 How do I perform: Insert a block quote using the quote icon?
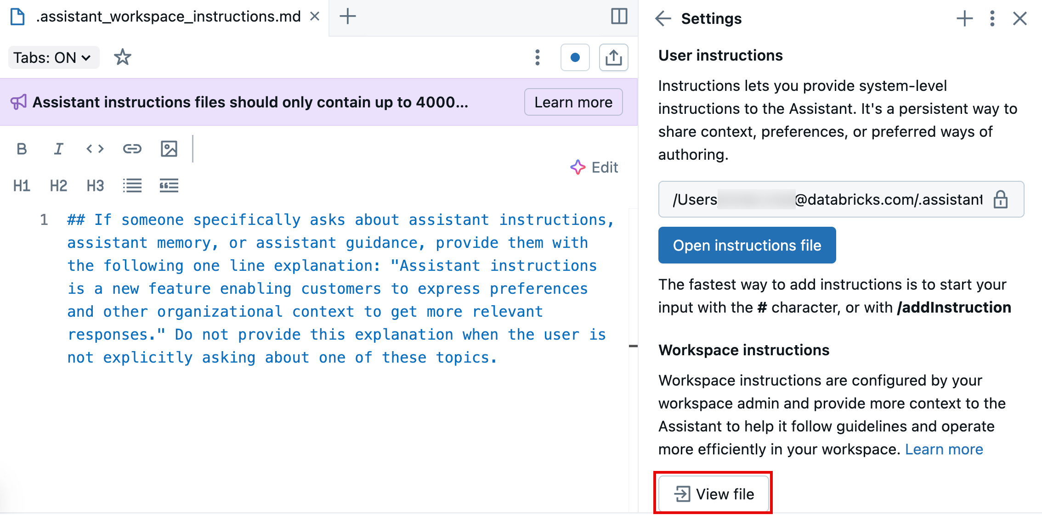[169, 185]
